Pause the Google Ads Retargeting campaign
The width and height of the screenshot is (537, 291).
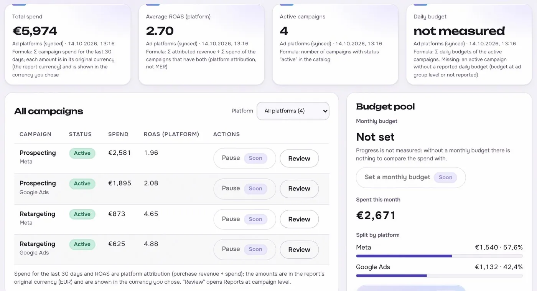pos(245,249)
